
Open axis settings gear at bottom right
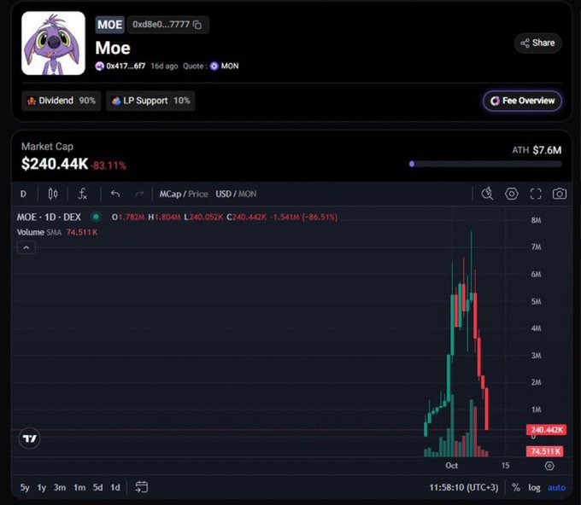(x=549, y=466)
